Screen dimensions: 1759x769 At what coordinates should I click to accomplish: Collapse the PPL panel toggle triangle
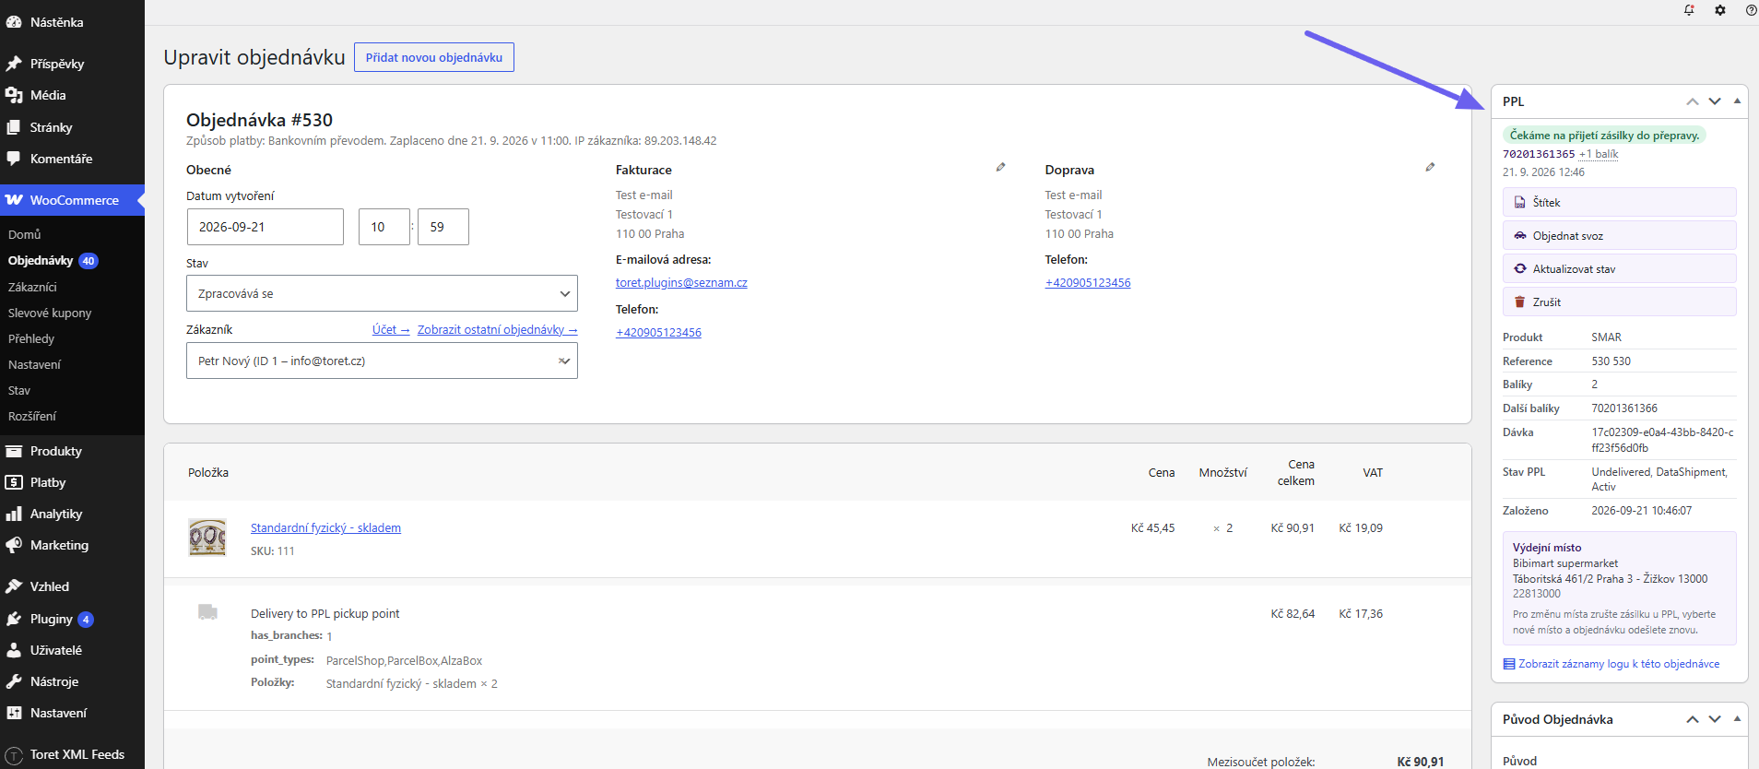[1737, 101]
